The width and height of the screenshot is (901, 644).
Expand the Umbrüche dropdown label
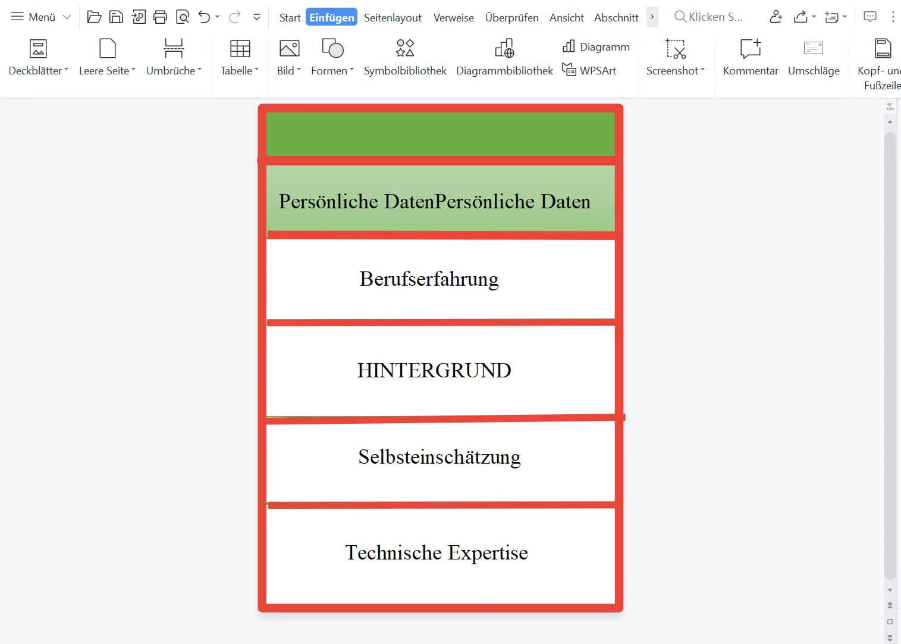[174, 70]
